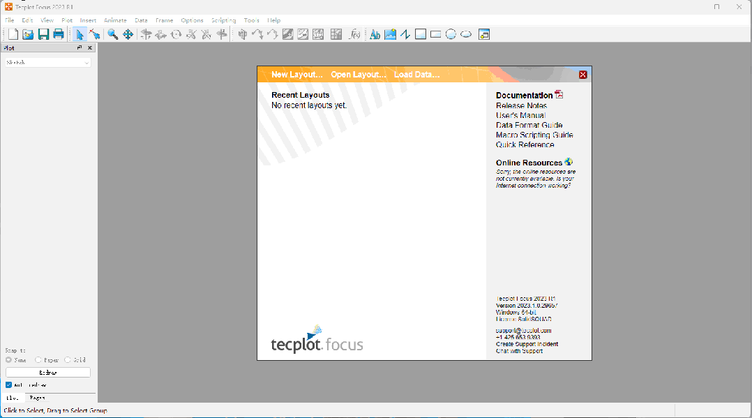The height and width of the screenshot is (418, 752).
Task: Open the Edit menu
Action: click(27, 20)
